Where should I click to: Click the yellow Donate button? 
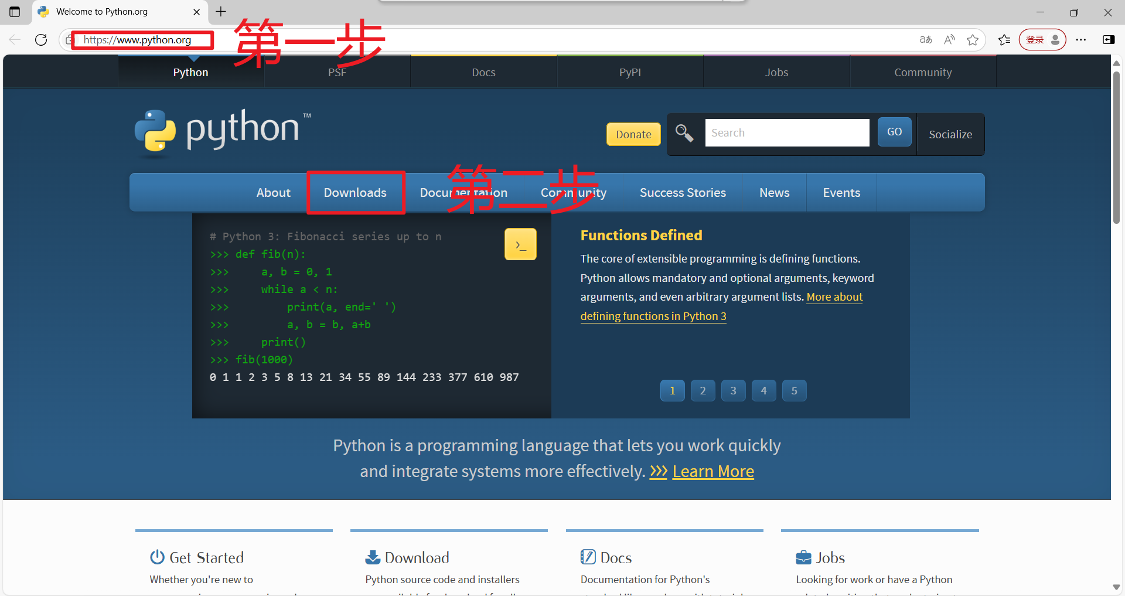click(x=633, y=134)
